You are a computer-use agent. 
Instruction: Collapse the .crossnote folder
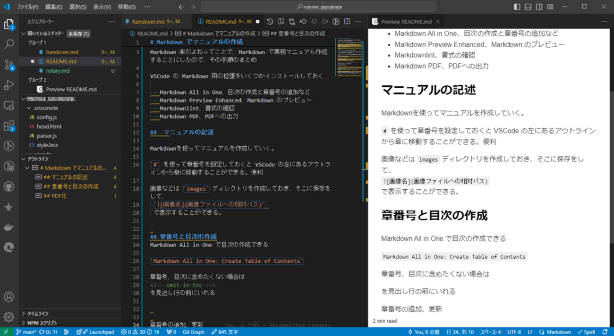[x=45, y=108]
